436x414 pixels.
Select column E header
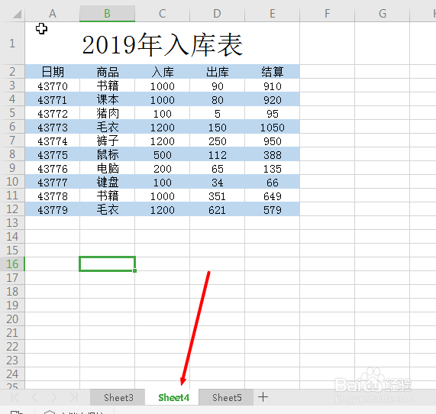coord(273,13)
